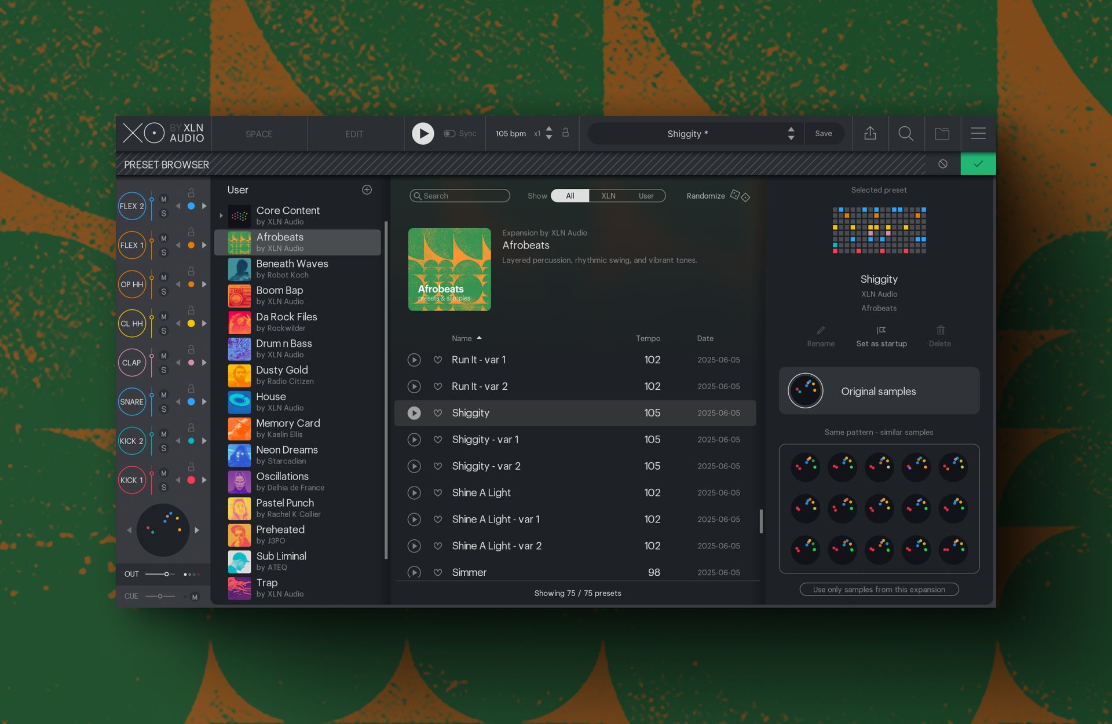Screen dimensions: 1112x724
Task: Switch to the SPACE tab
Action: pos(259,134)
